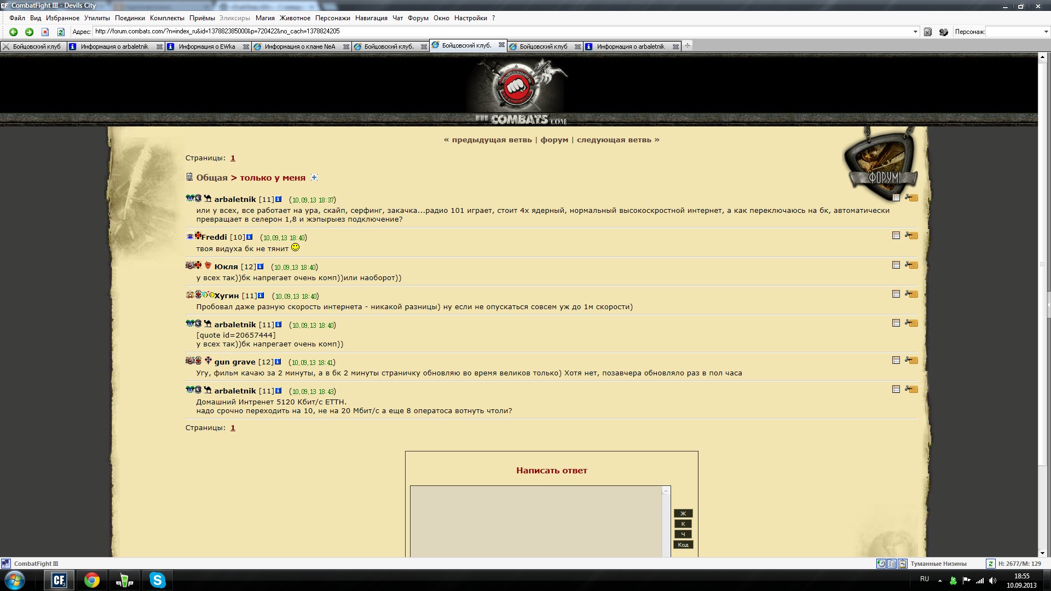
Task: Click the clock icon in the status bar
Action: click(881, 564)
